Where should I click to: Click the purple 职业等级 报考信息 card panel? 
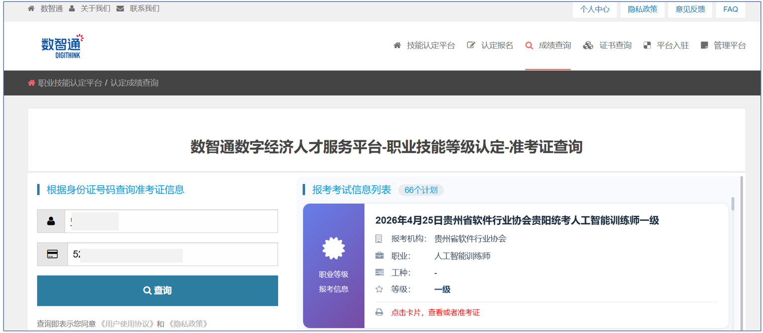tap(334, 266)
